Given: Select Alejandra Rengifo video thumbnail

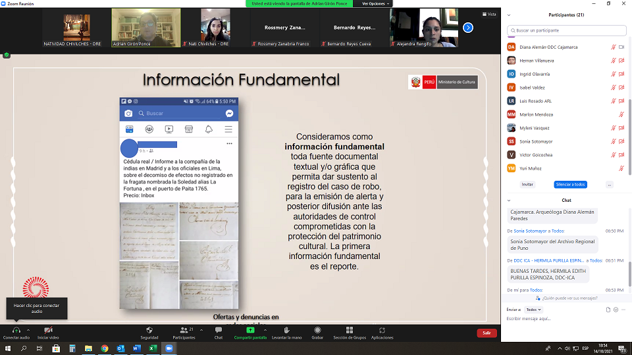Looking at the screenshot, I should pyautogui.click(x=424, y=28).
